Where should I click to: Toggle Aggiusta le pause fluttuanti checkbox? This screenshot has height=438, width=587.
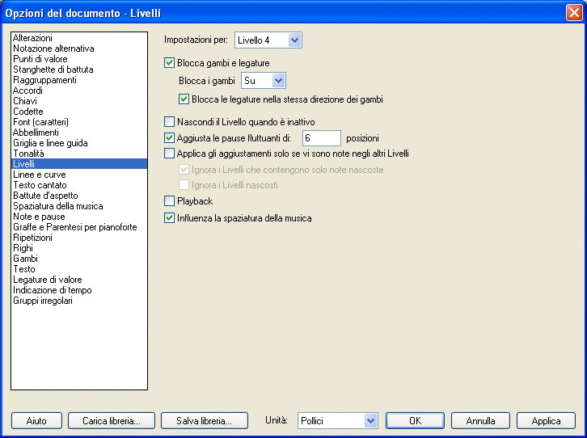(x=170, y=138)
